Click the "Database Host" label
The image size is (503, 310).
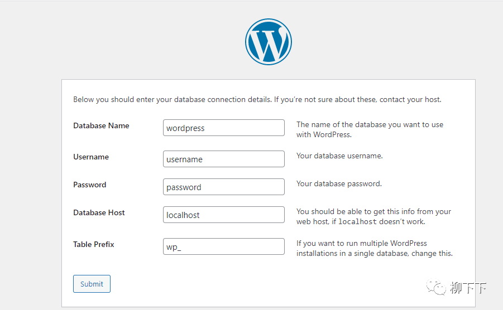click(x=99, y=212)
